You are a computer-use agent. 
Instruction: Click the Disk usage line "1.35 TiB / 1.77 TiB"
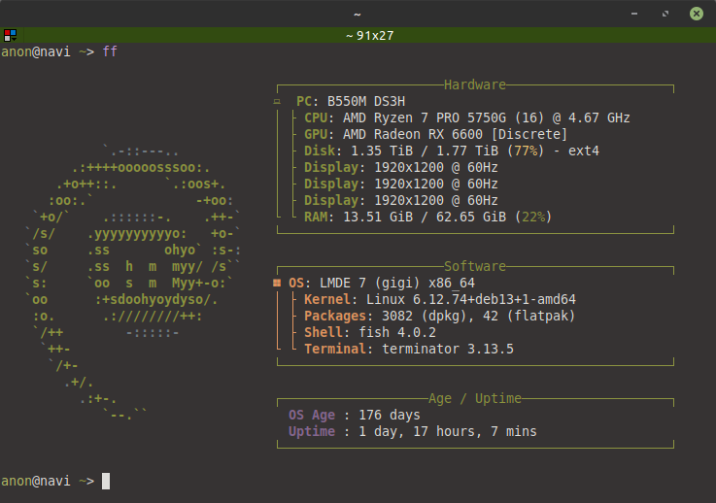[x=451, y=151]
